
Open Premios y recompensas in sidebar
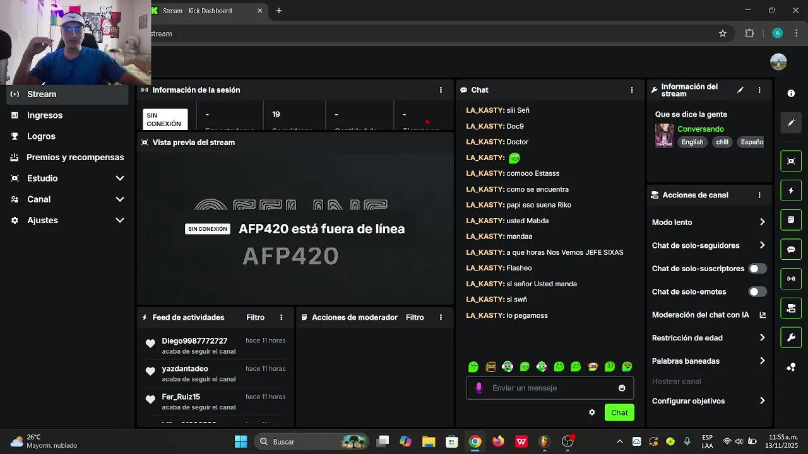tap(68, 157)
